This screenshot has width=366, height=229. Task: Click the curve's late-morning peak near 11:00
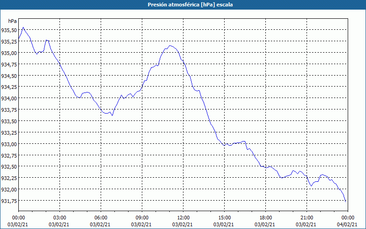click(x=170, y=45)
